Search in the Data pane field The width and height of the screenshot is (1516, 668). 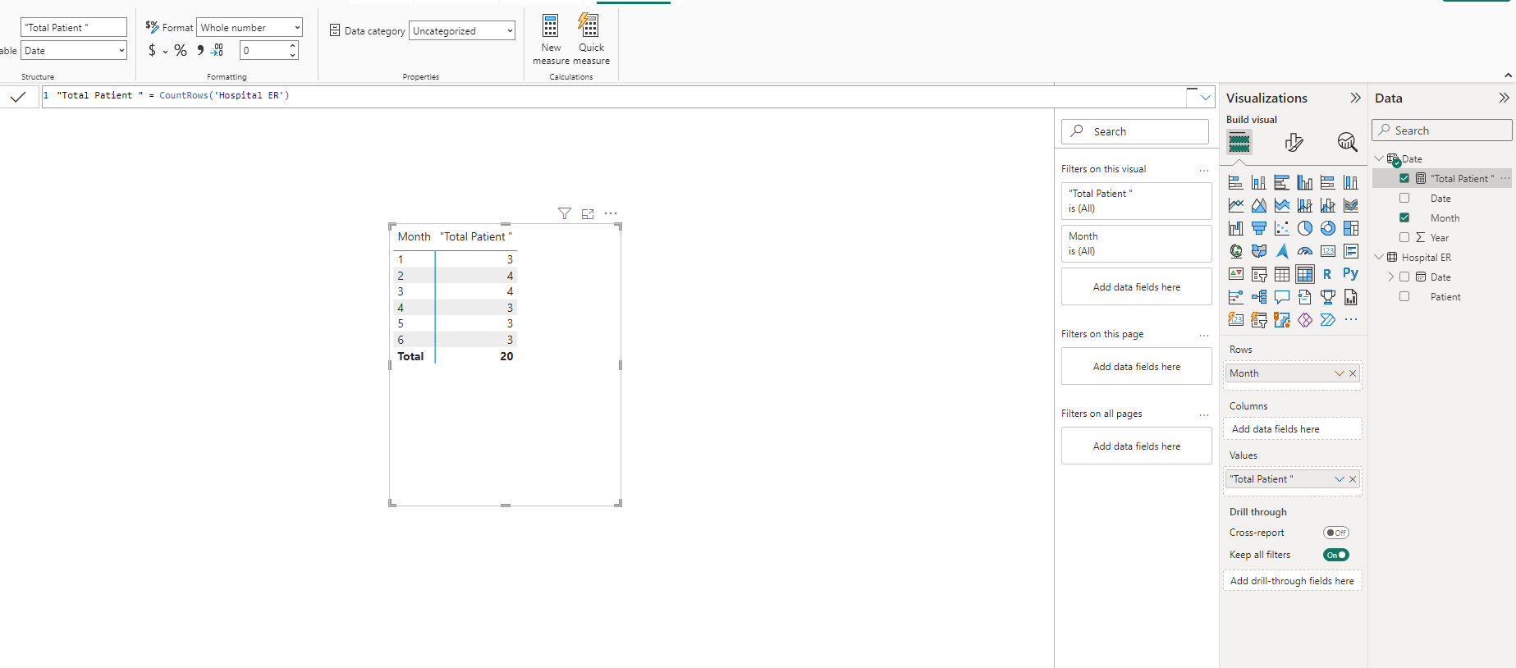coord(1442,130)
